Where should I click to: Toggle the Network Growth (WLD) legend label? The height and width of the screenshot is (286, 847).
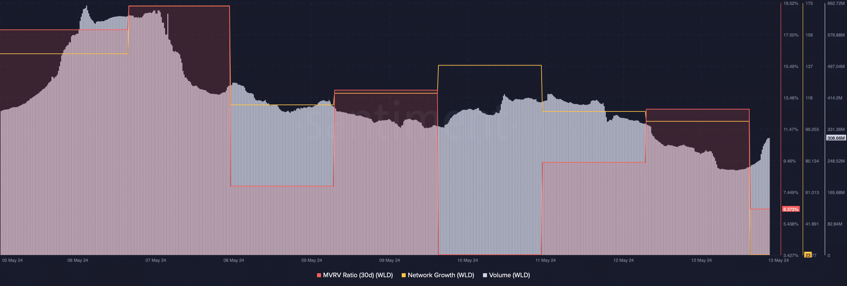coord(441,275)
